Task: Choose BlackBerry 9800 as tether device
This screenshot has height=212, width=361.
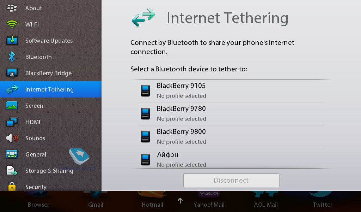Action: pyautogui.click(x=231, y=137)
